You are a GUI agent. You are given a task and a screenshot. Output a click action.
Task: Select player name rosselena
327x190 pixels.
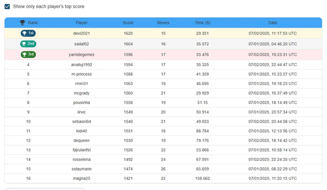pyautogui.click(x=82, y=159)
